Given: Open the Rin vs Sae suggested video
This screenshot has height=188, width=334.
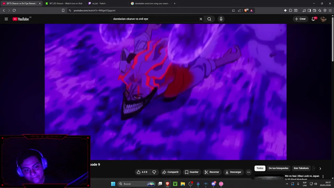Looking at the screenshot, I should coord(302,177).
